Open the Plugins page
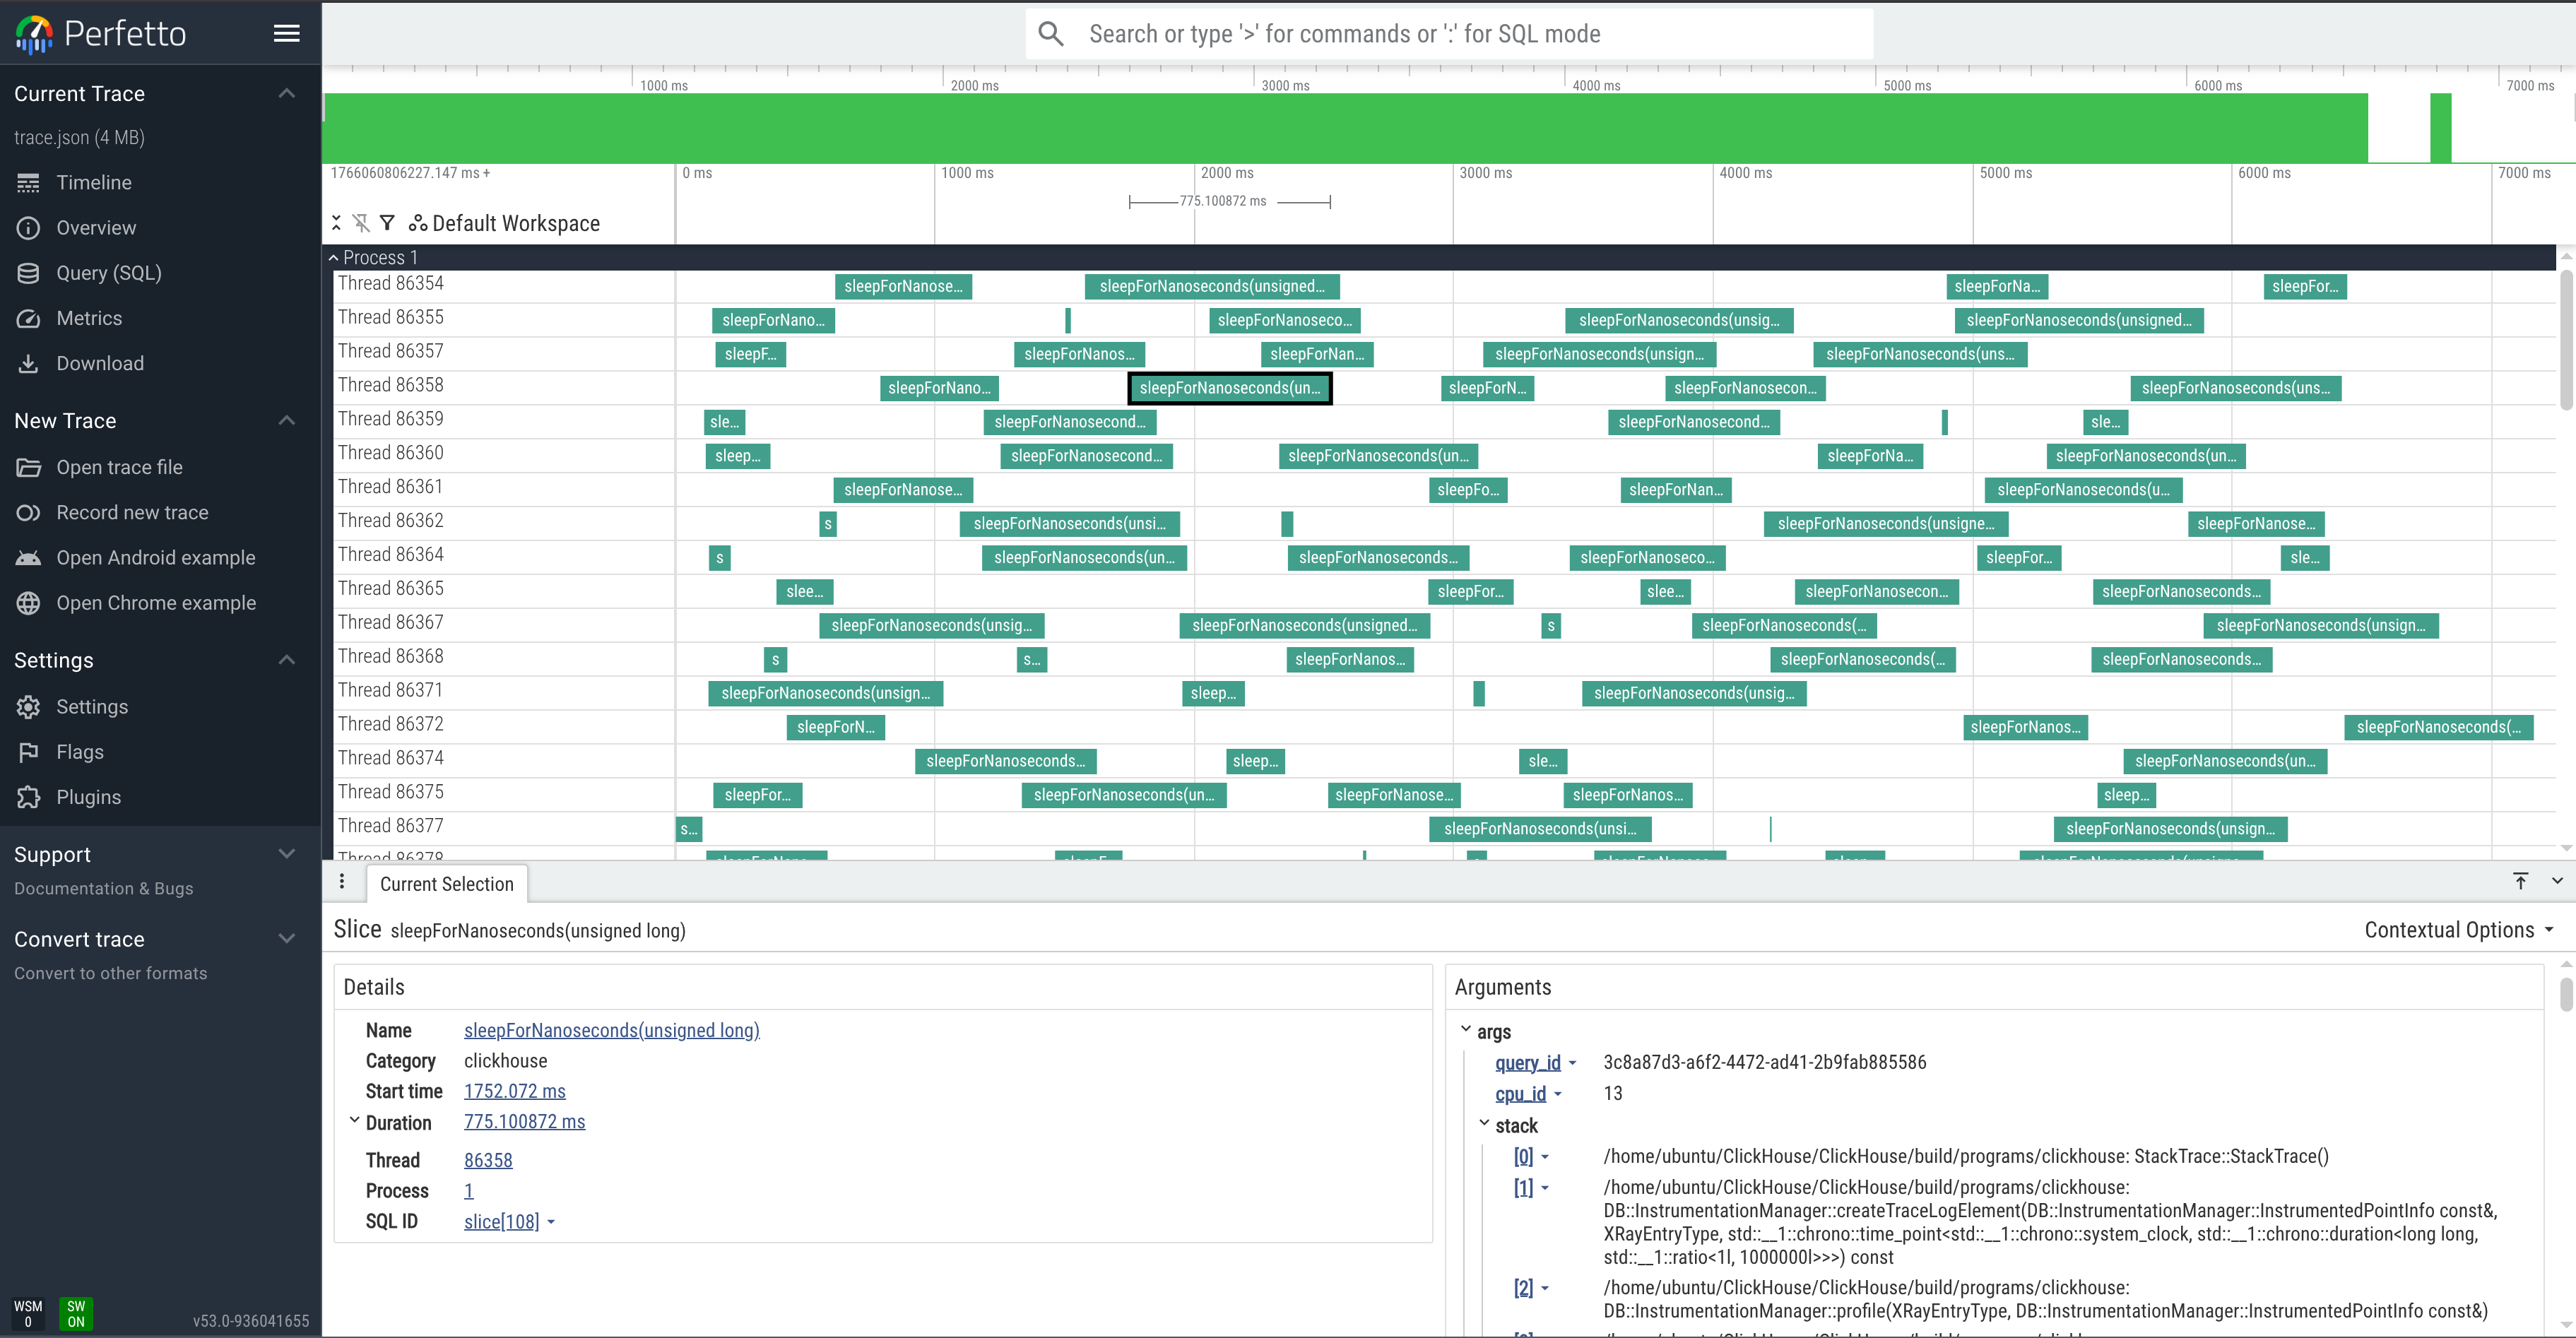This screenshot has width=2576, height=1338. click(x=88, y=797)
